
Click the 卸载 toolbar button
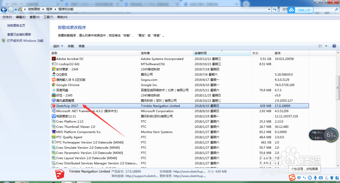[x=71, y=46]
